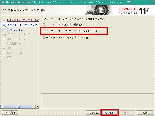This screenshot has height=116, width=155.
Task: Click the step node icon beside セキュリティ・アップデート
Action: (4, 20)
